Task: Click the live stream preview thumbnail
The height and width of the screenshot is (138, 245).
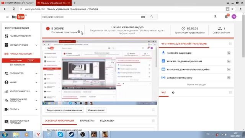Action: [100, 72]
